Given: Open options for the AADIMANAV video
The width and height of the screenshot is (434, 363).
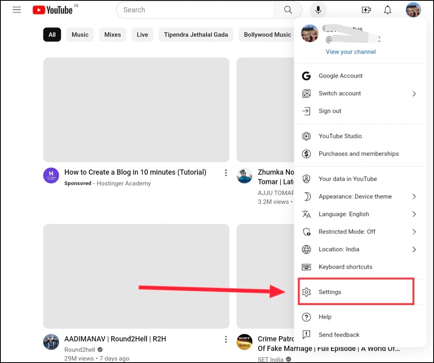Looking at the screenshot, I should click(x=226, y=339).
